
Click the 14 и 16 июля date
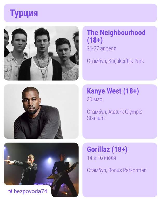pyautogui.click(x=101, y=158)
